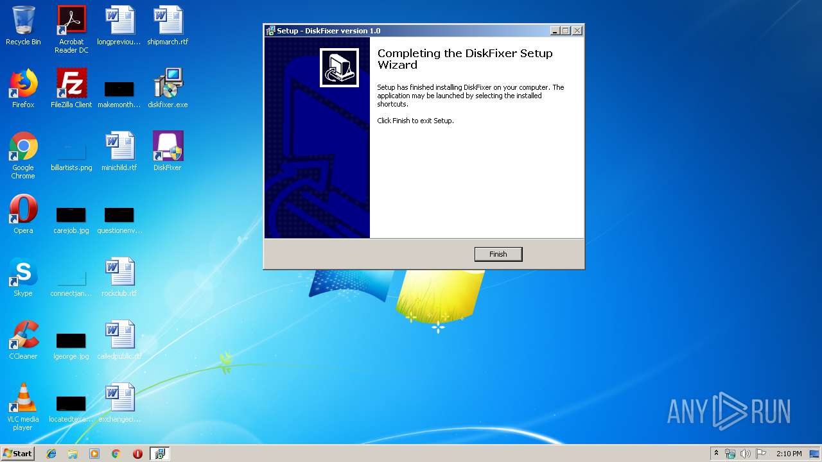Click the Finish button in Setup wizard

pyautogui.click(x=498, y=254)
